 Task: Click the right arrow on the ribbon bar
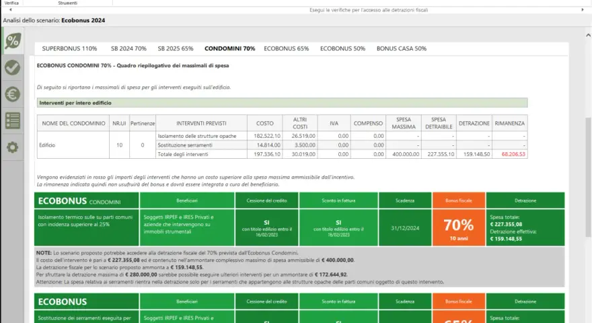582,10
